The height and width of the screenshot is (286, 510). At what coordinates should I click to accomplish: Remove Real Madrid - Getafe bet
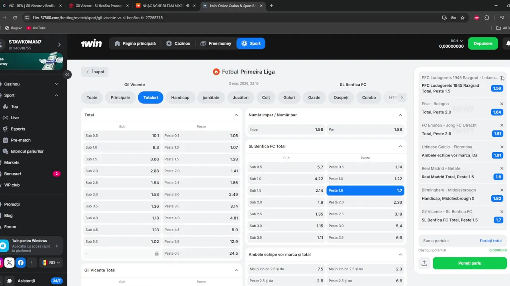[x=502, y=168]
